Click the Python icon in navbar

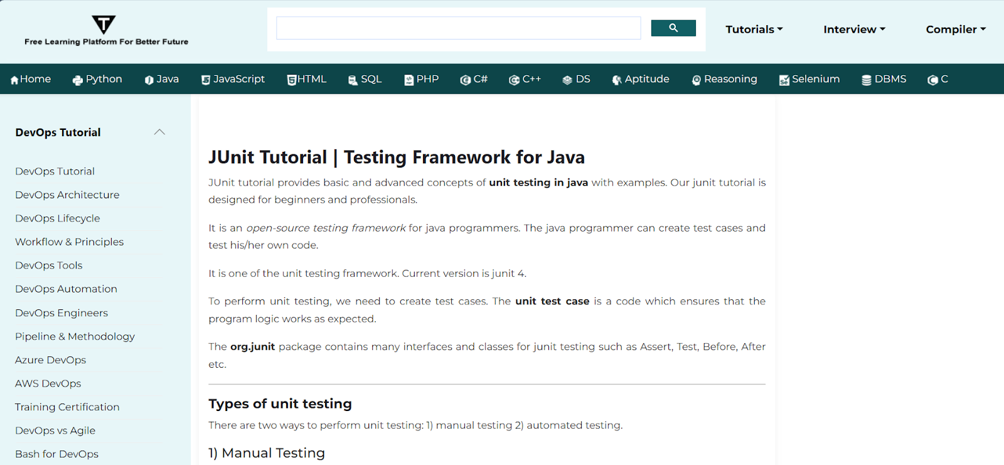pos(78,80)
